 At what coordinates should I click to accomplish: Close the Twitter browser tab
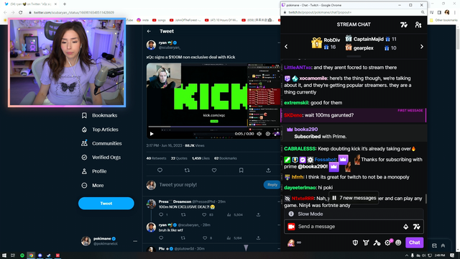click(55, 4)
